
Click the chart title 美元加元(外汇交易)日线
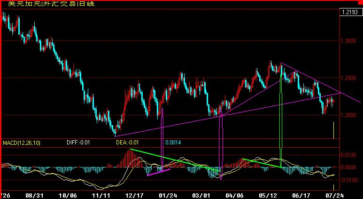[x=51, y=4]
